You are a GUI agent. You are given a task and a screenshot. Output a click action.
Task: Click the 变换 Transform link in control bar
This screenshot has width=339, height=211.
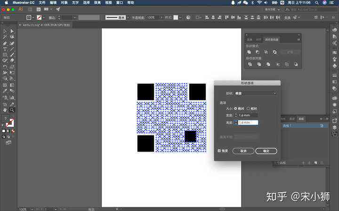tap(287, 17)
